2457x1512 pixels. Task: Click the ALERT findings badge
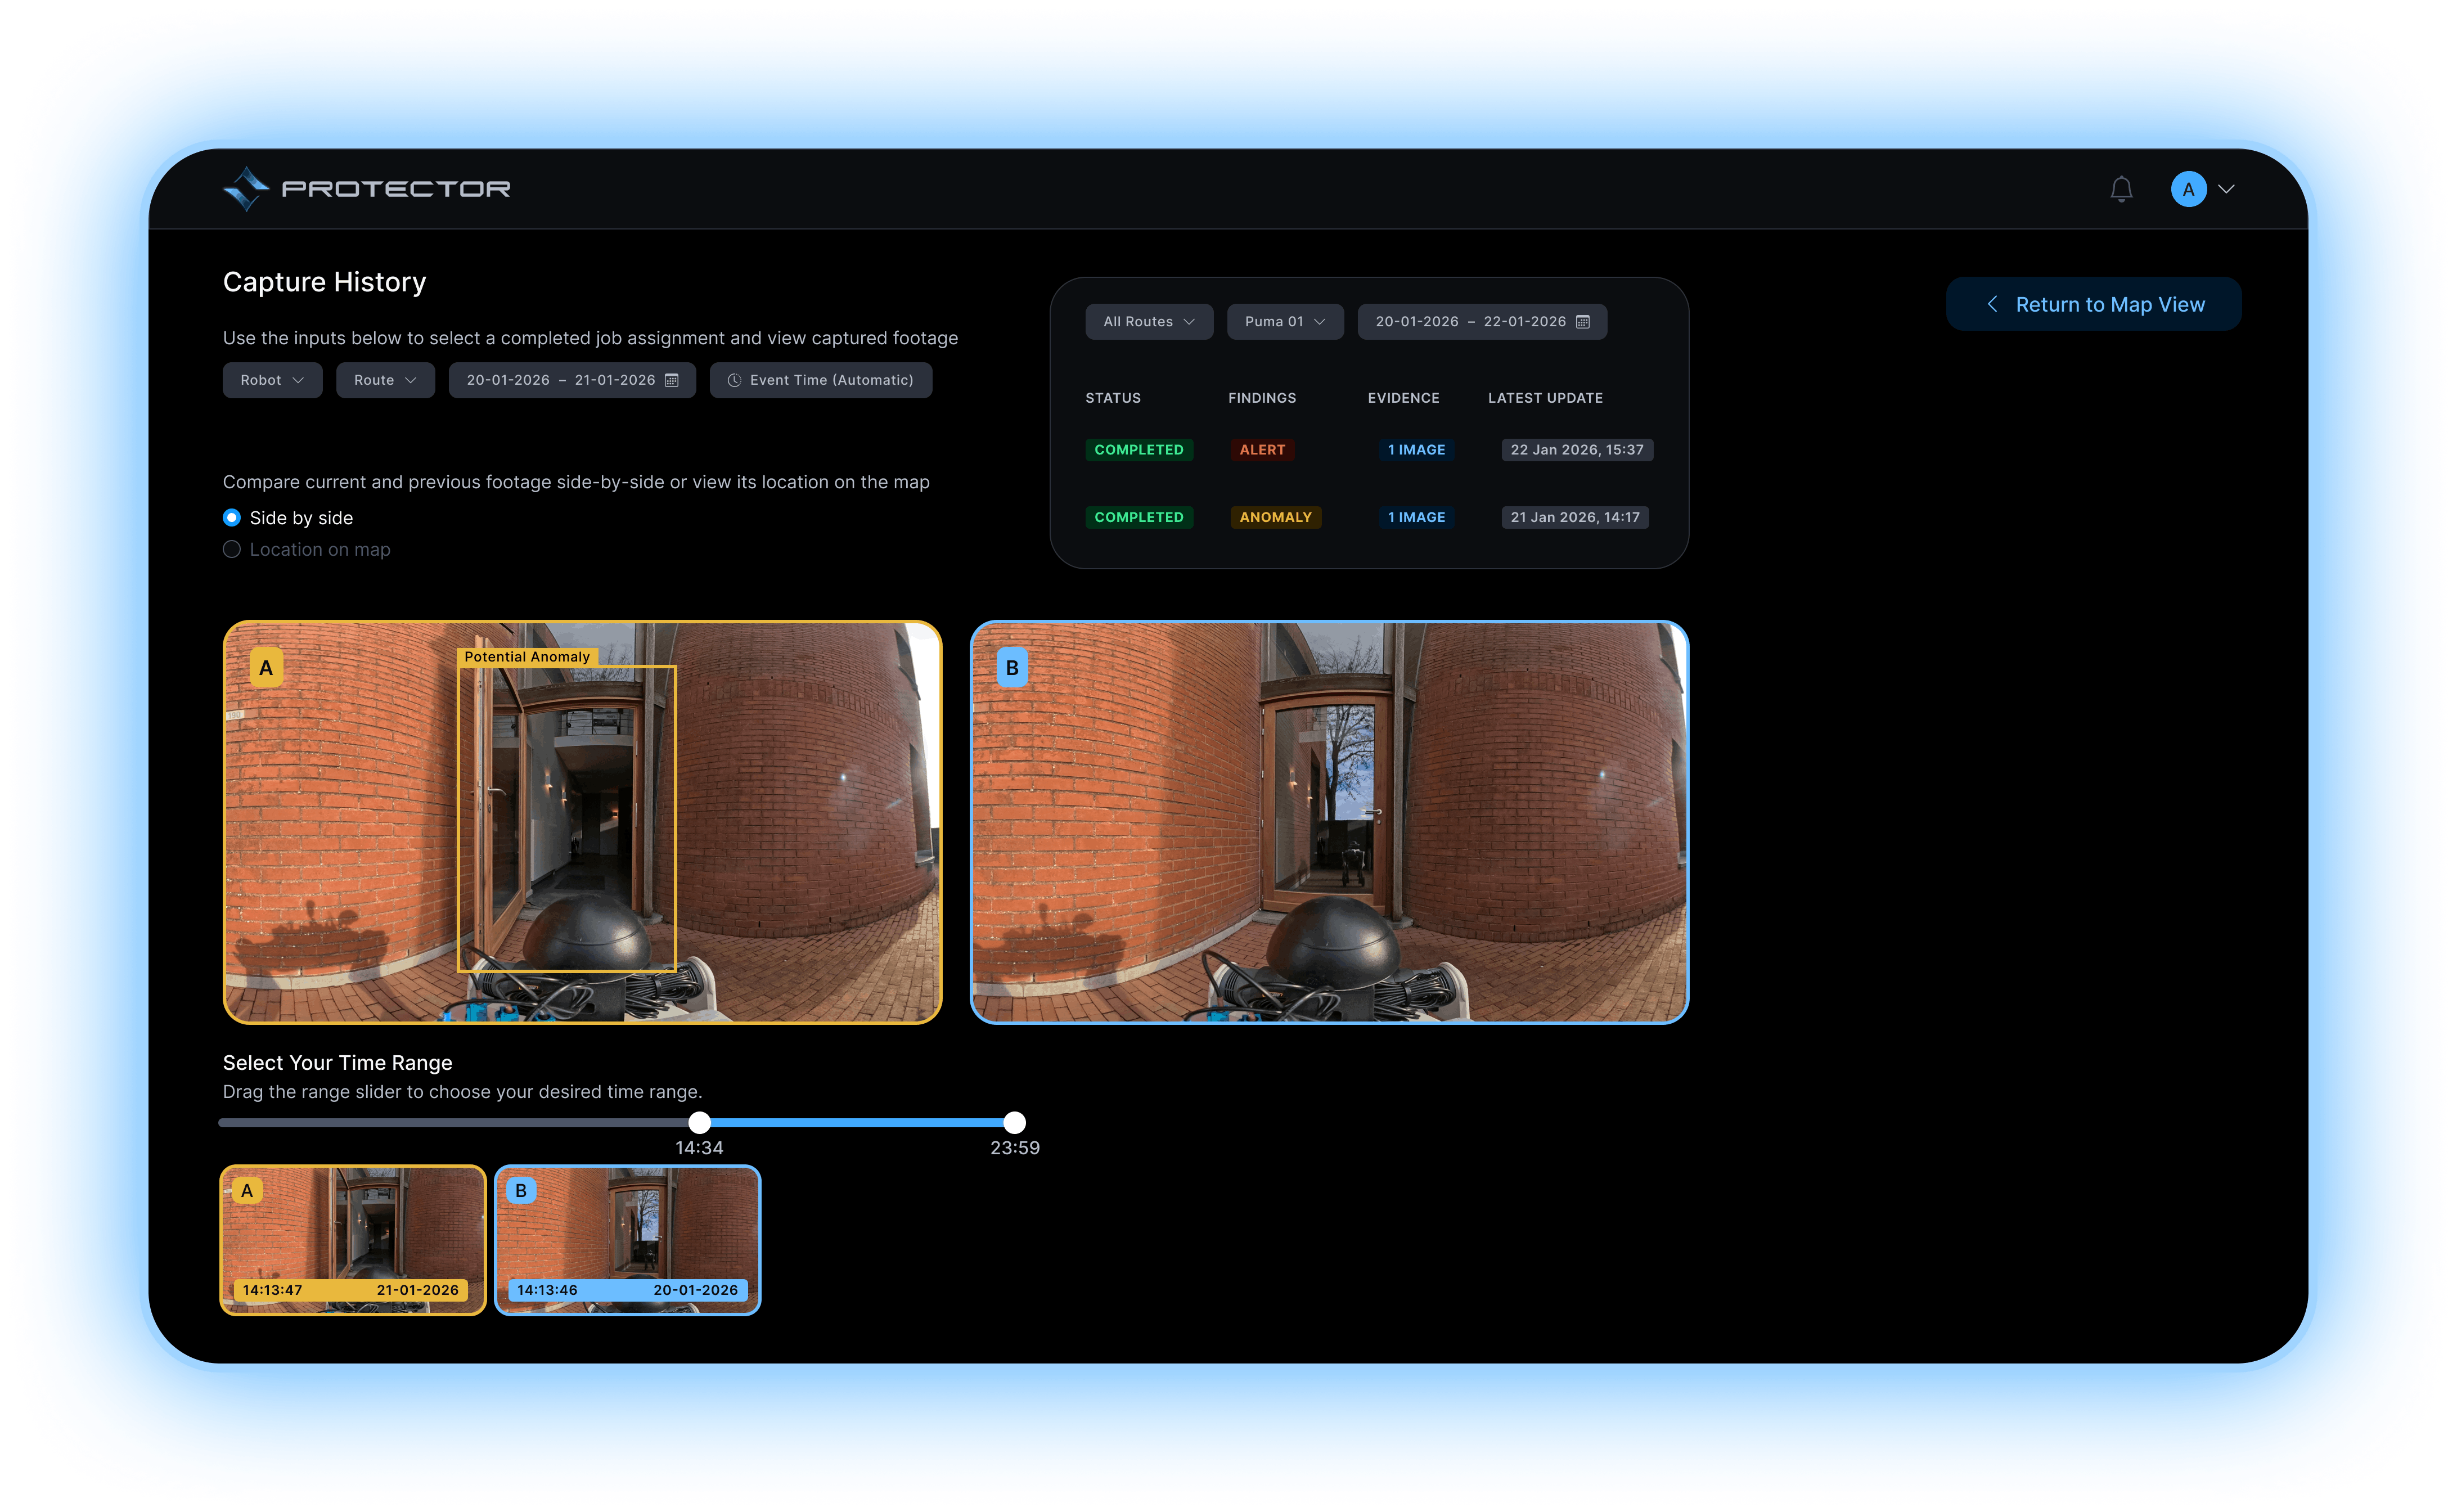point(1263,450)
